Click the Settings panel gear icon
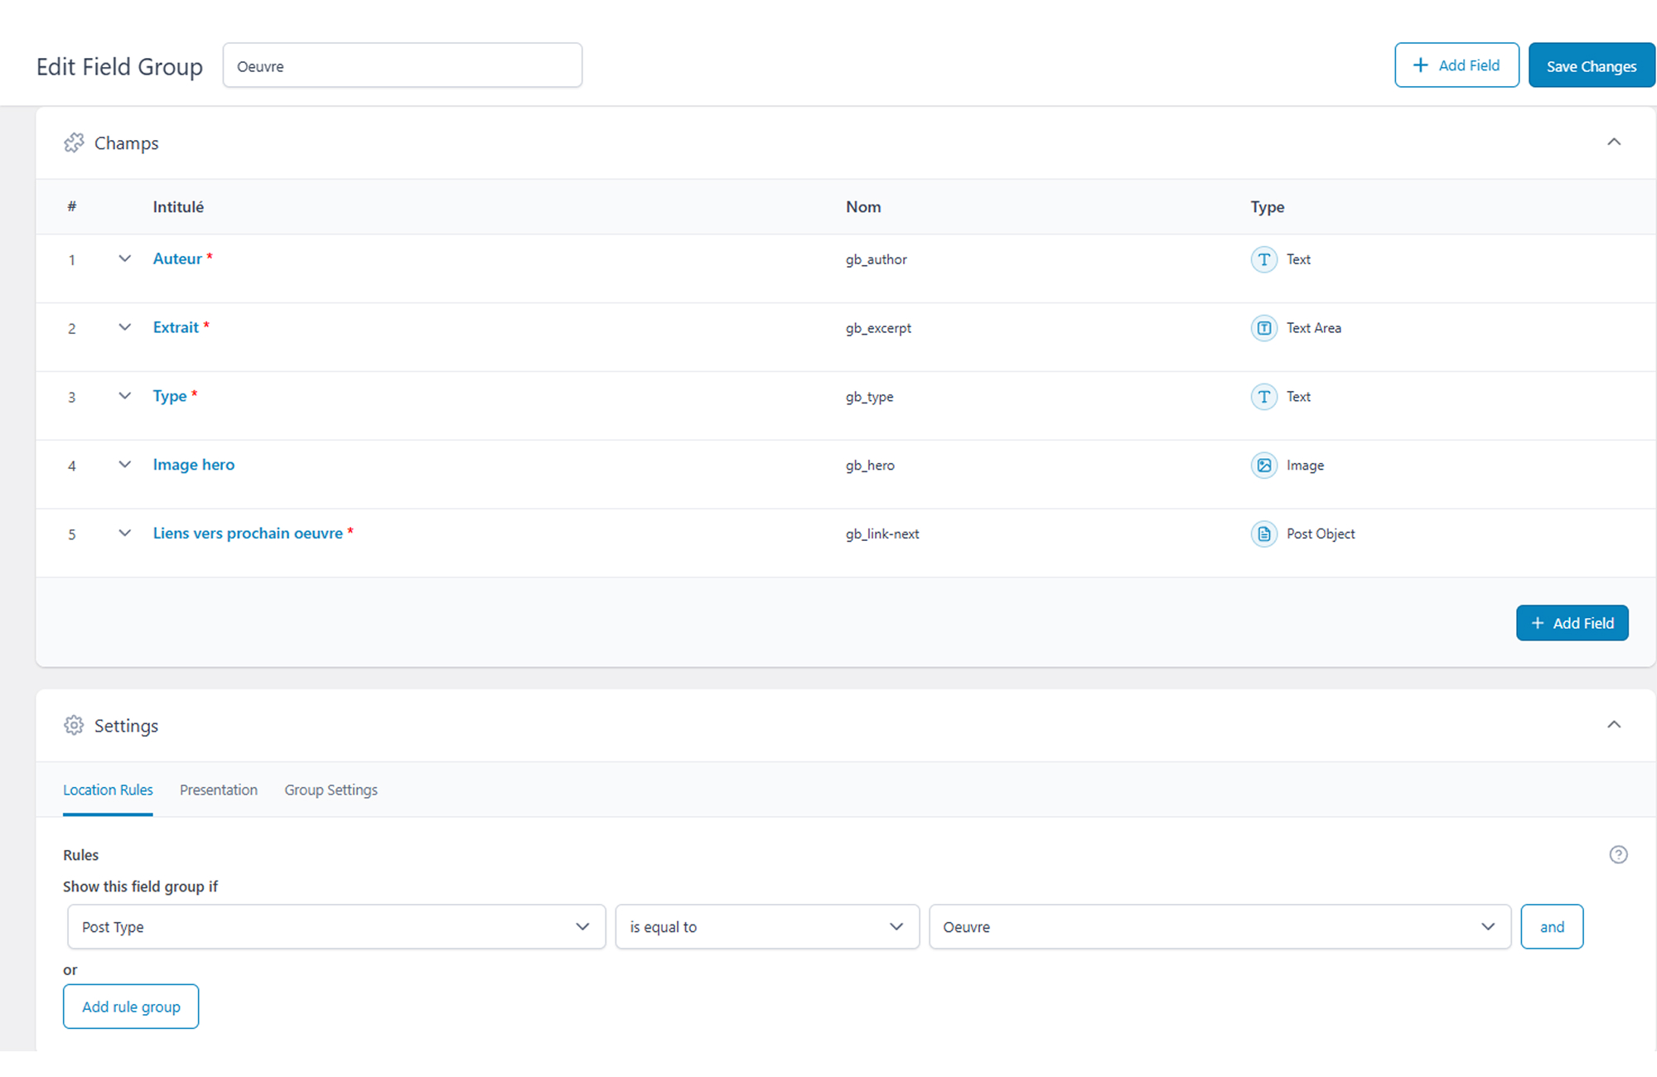This screenshot has height=1077, width=1657. pyautogui.click(x=74, y=726)
